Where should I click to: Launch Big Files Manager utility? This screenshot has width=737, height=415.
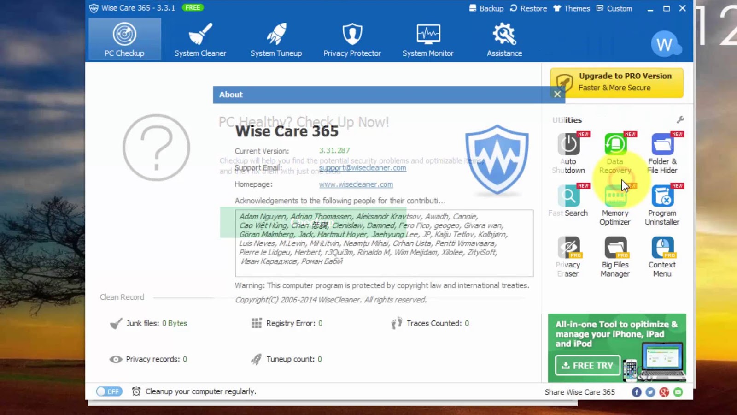(615, 257)
